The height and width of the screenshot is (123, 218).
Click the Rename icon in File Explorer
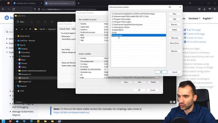[52, 22]
